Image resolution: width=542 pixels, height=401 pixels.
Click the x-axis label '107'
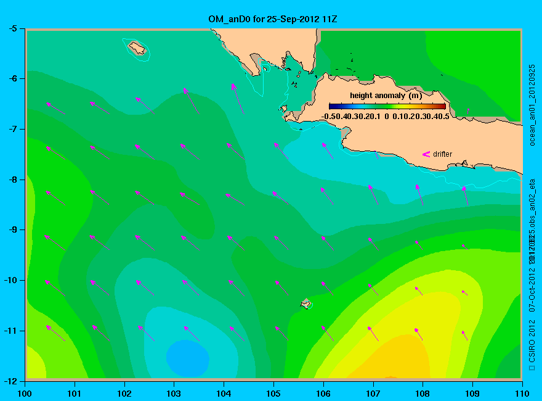(x=373, y=394)
